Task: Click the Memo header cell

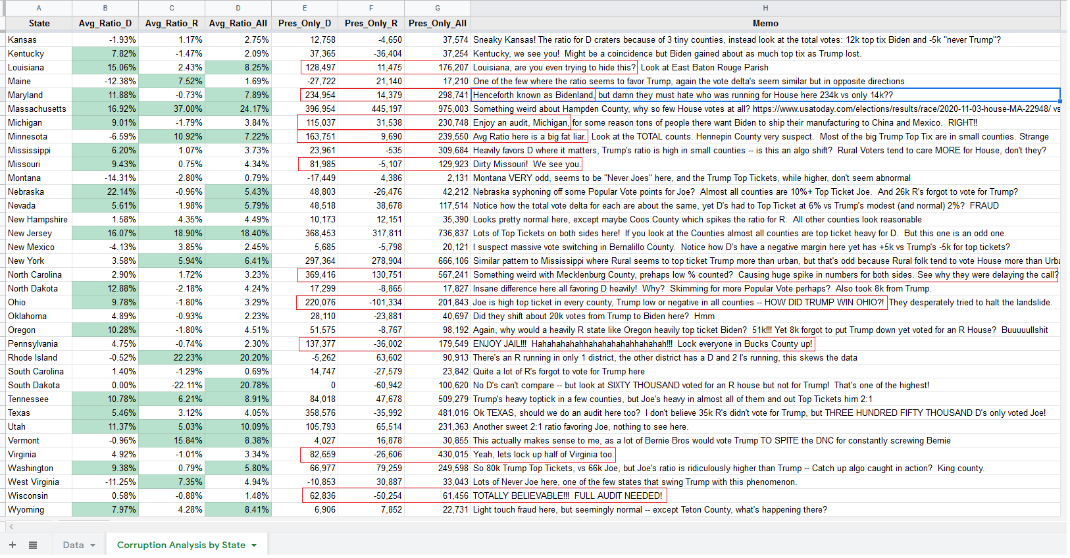Action: click(x=765, y=23)
